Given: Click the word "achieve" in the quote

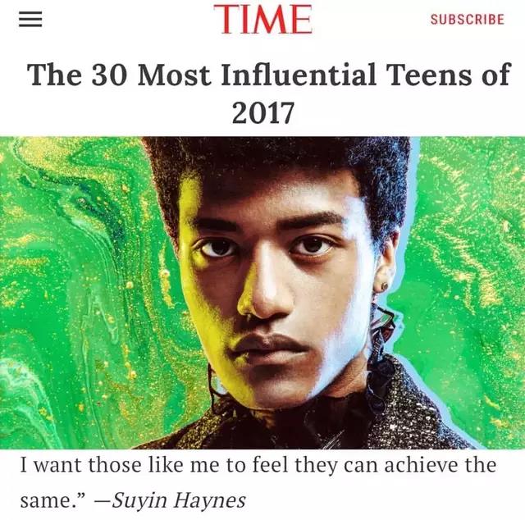Looking at the screenshot, I should 420,465.
